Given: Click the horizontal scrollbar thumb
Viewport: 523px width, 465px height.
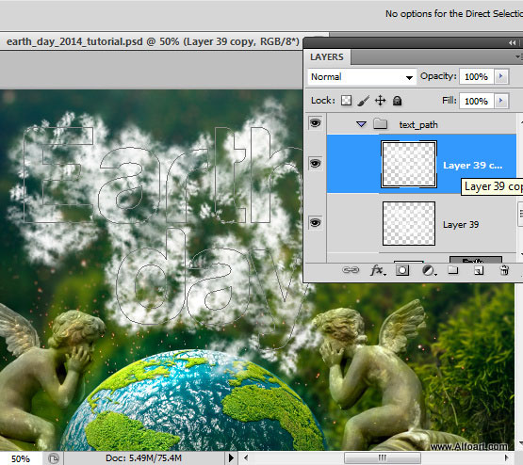Looking at the screenshot, I should click(383, 457).
